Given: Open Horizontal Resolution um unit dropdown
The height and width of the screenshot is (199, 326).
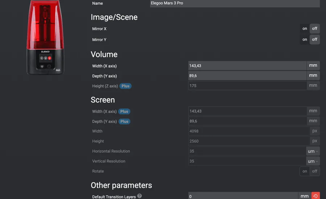Looking at the screenshot, I should pos(313,151).
